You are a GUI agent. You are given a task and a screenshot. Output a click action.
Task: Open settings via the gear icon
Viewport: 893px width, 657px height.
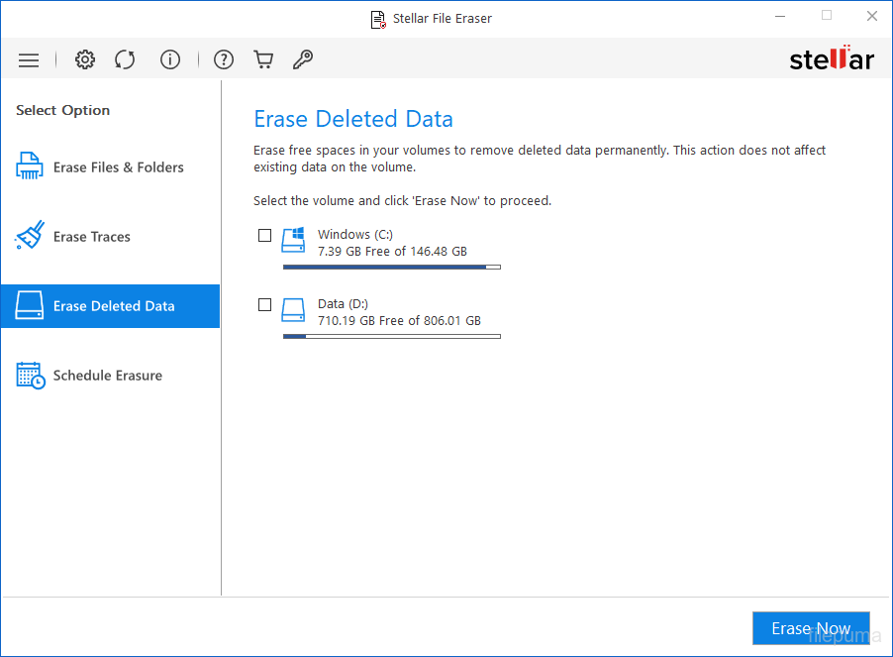click(85, 60)
